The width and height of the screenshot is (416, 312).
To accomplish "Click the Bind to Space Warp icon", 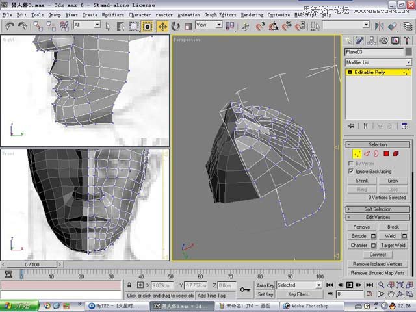I will [x=64, y=26].
